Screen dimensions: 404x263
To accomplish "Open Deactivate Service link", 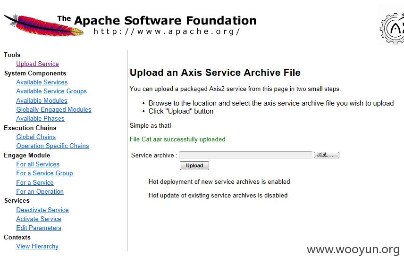I will coord(42,210).
